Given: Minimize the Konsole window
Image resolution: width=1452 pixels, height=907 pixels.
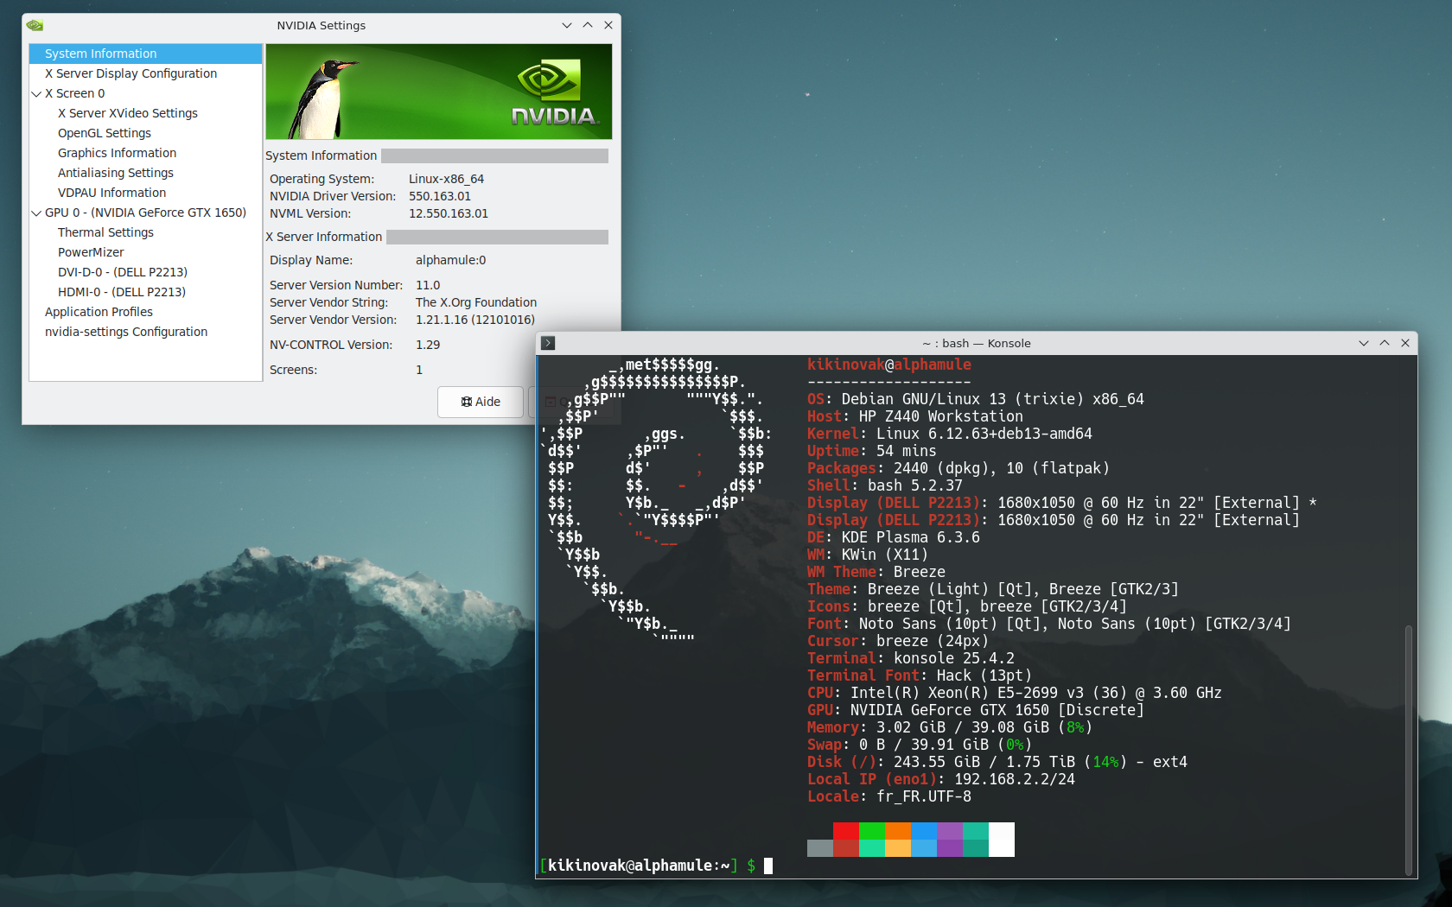Looking at the screenshot, I should coord(1364,343).
